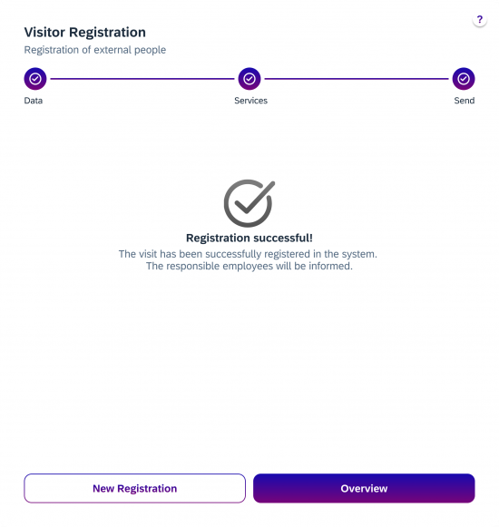Image resolution: width=499 pixels, height=527 pixels.
Task: Select the Send step label
Action: (x=464, y=101)
